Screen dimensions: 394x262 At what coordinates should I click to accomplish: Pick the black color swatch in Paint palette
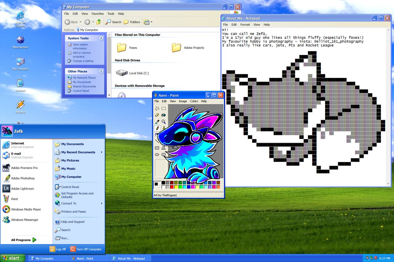pyautogui.click(x=163, y=183)
